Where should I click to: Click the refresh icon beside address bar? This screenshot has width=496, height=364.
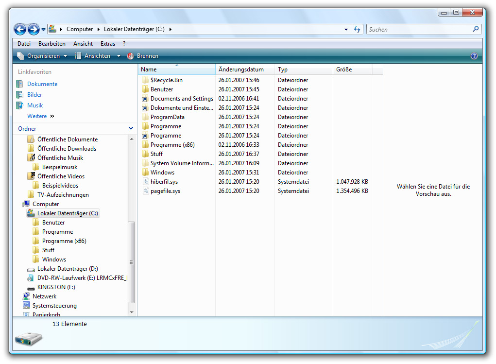(357, 30)
